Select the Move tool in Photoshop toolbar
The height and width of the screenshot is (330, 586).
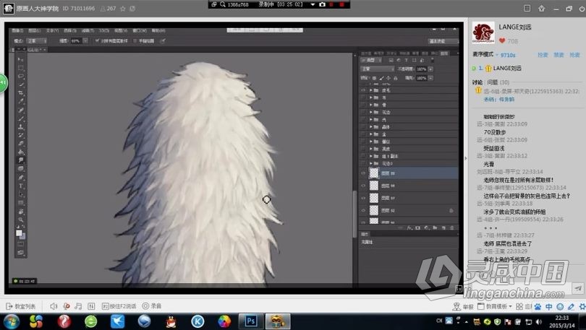(20, 59)
